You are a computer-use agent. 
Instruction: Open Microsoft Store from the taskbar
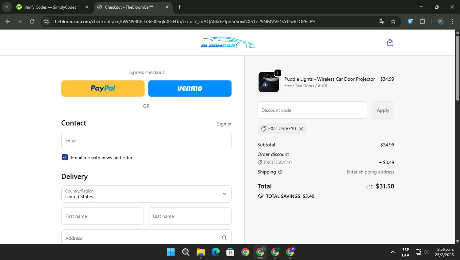(230, 252)
